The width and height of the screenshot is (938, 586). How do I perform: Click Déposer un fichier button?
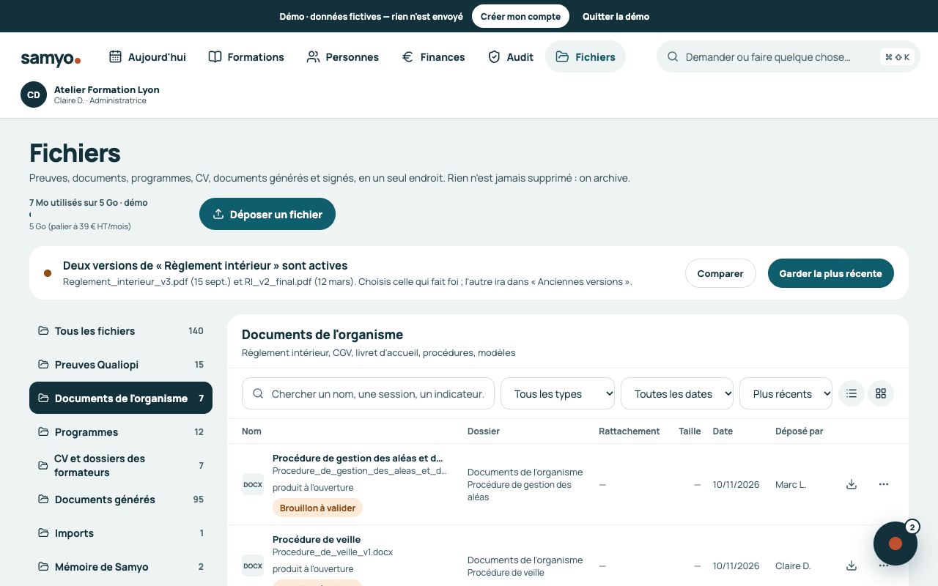[267, 214]
